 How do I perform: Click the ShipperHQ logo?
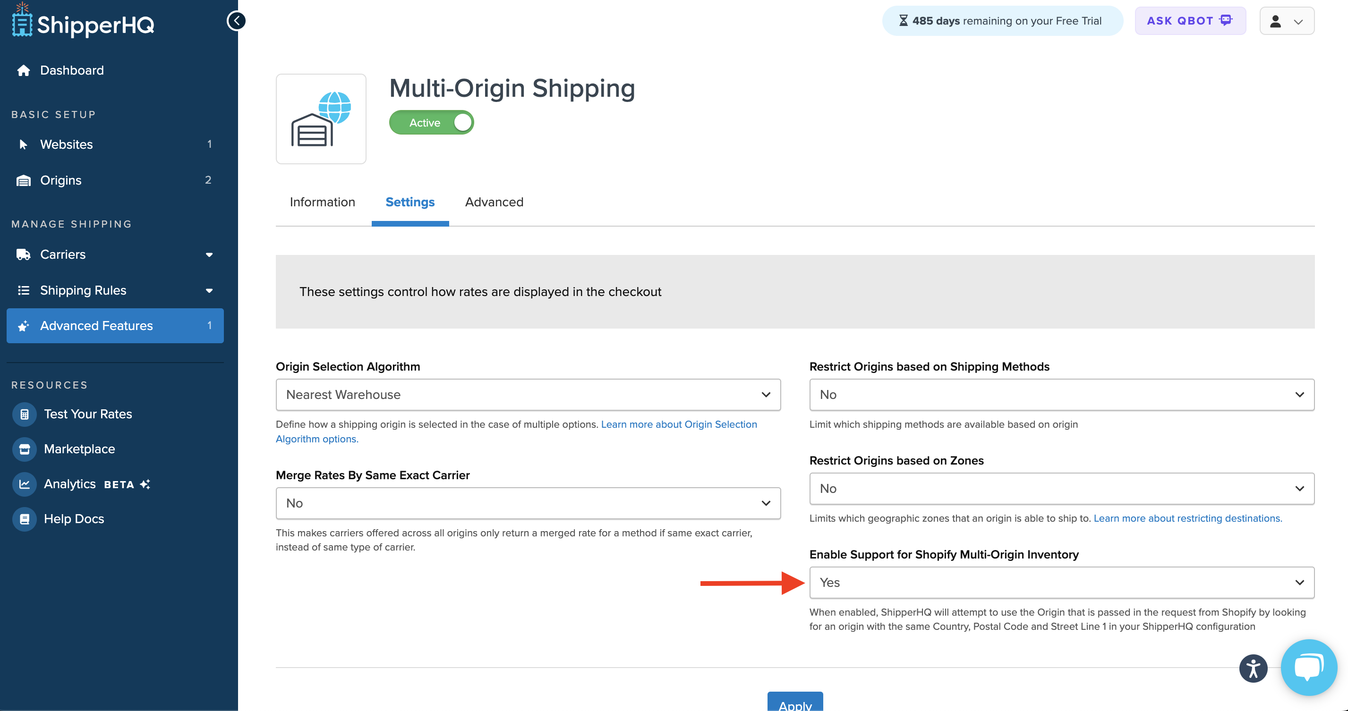tap(83, 23)
